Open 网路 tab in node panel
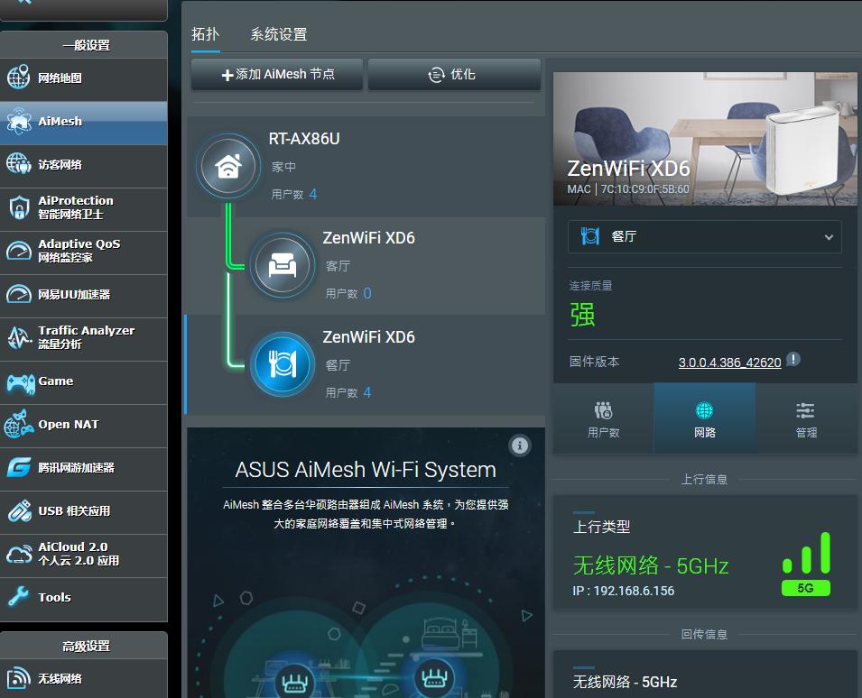This screenshot has width=862, height=698. click(x=704, y=418)
